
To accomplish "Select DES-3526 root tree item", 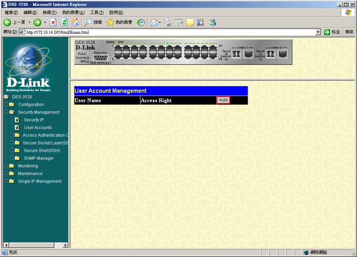I will pos(22,97).
